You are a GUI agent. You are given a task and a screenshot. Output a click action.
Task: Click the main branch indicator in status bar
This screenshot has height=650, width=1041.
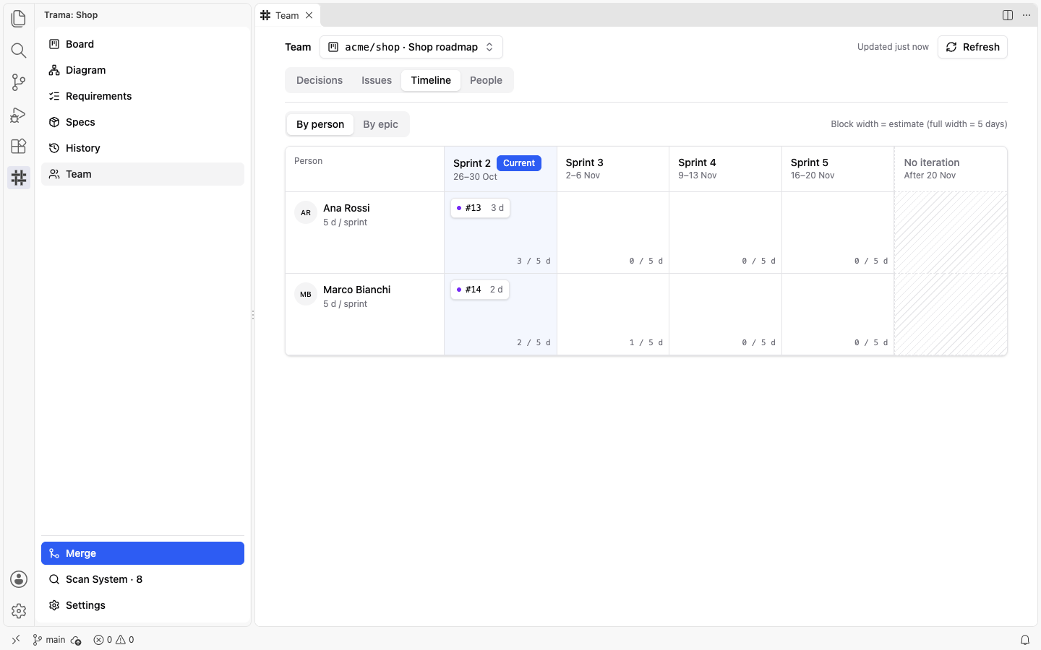(49, 640)
